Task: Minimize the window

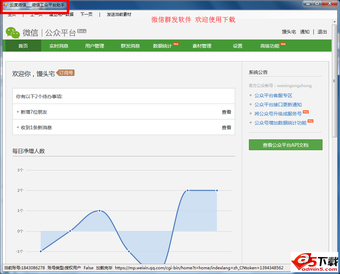Action: tap(308, 3)
